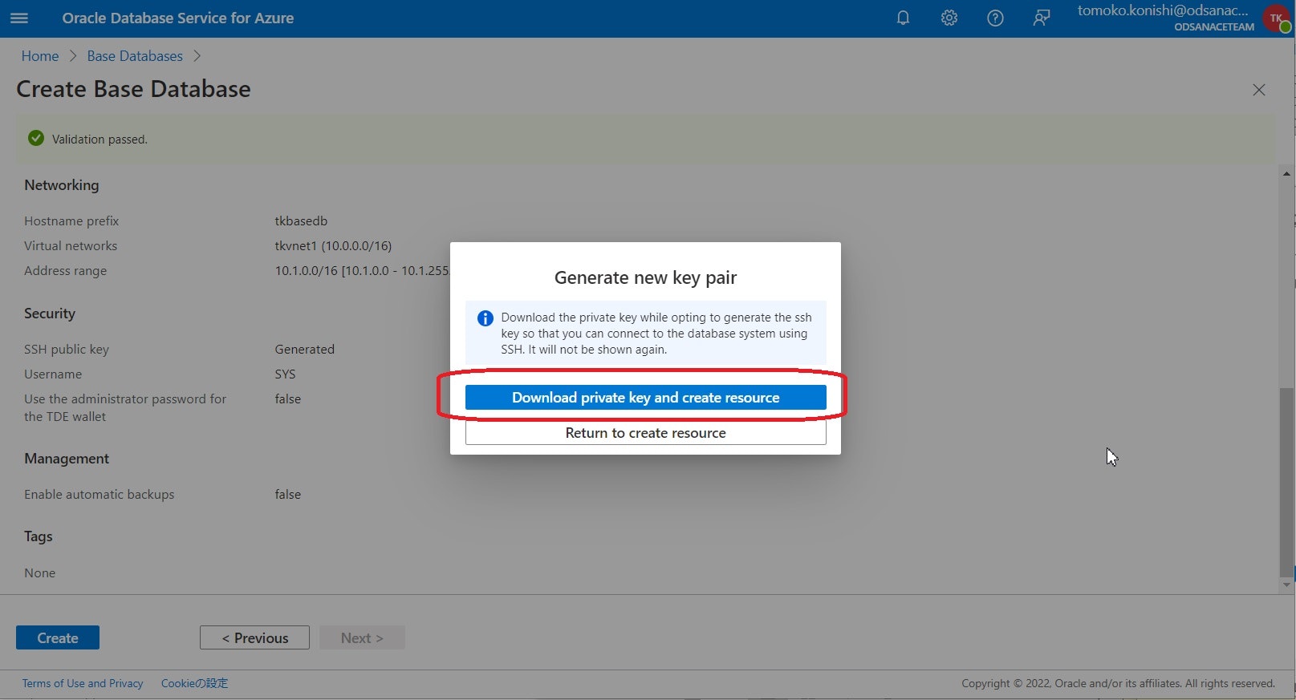This screenshot has height=700, width=1296.
Task: Click the Oracle copyright notice
Action: point(1118,683)
